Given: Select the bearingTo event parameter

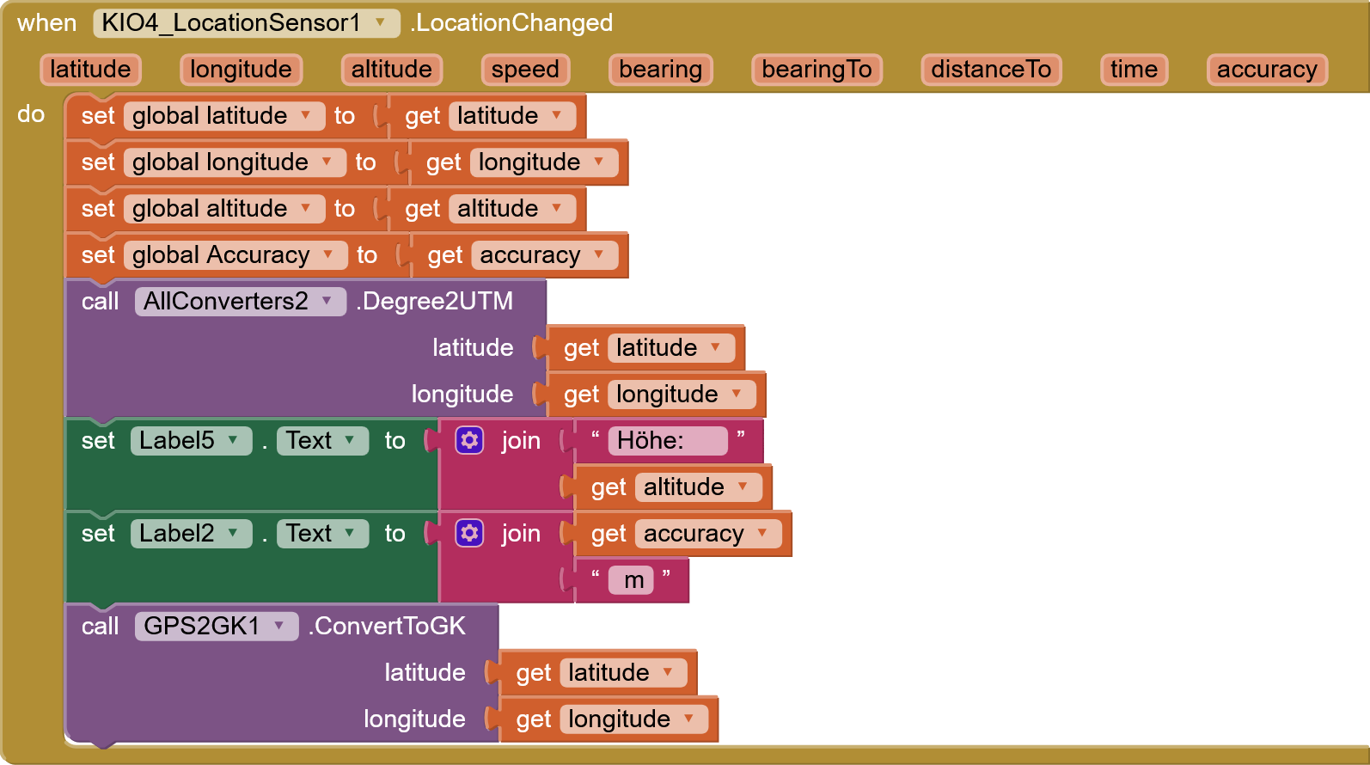Looking at the screenshot, I should (x=816, y=70).
